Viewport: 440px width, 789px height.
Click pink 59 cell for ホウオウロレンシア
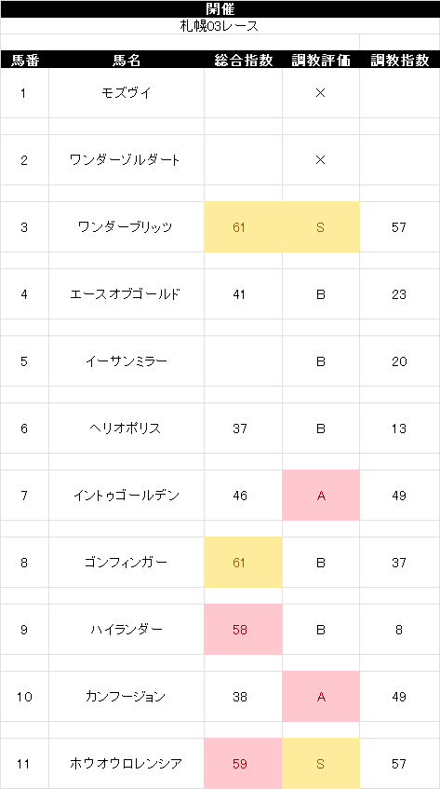[x=243, y=764]
